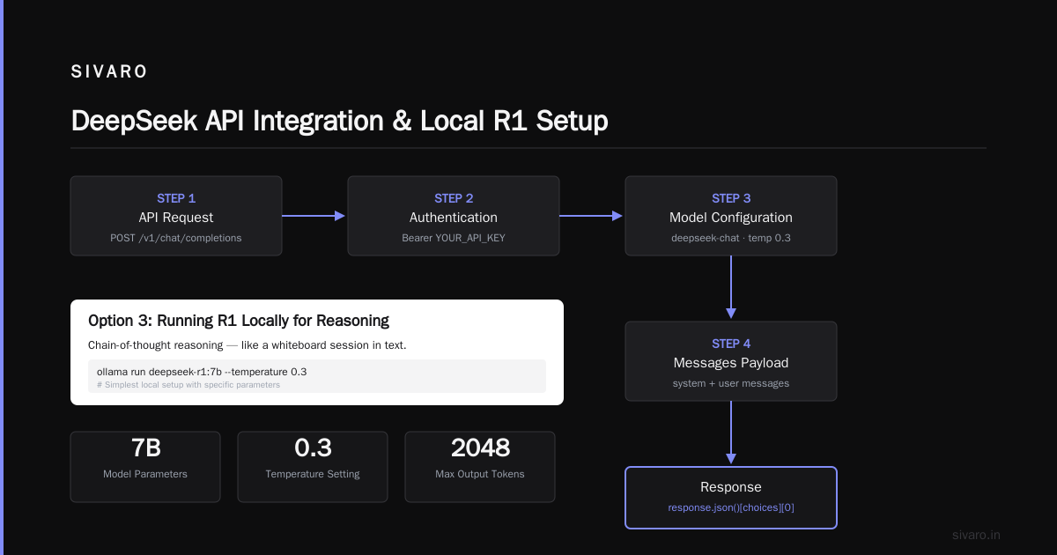Click the 7B Model Parameters stat card
The image size is (1057, 555).
(x=145, y=467)
